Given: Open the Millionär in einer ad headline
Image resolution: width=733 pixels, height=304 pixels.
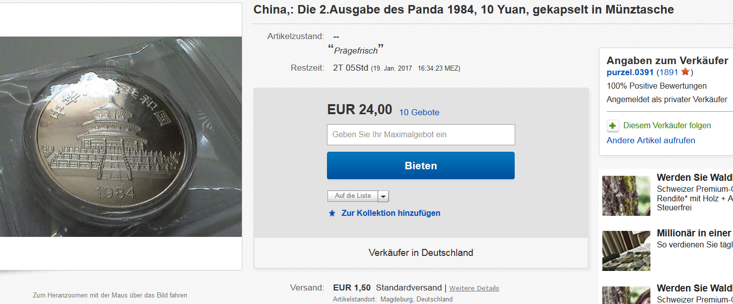Looking at the screenshot, I should (694, 233).
